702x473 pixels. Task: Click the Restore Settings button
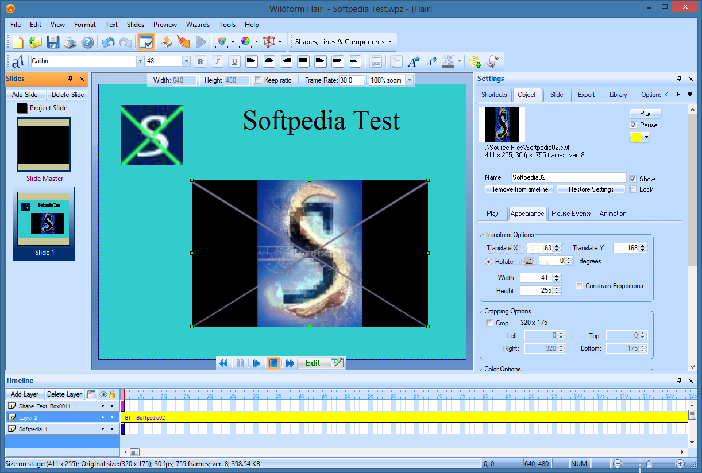click(591, 189)
